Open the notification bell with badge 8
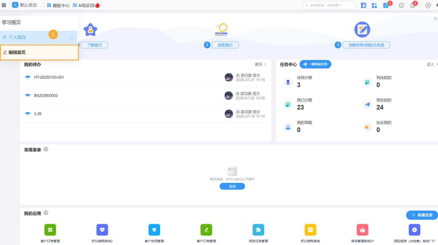The width and height of the screenshot is (438, 245). click(x=413, y=5)
